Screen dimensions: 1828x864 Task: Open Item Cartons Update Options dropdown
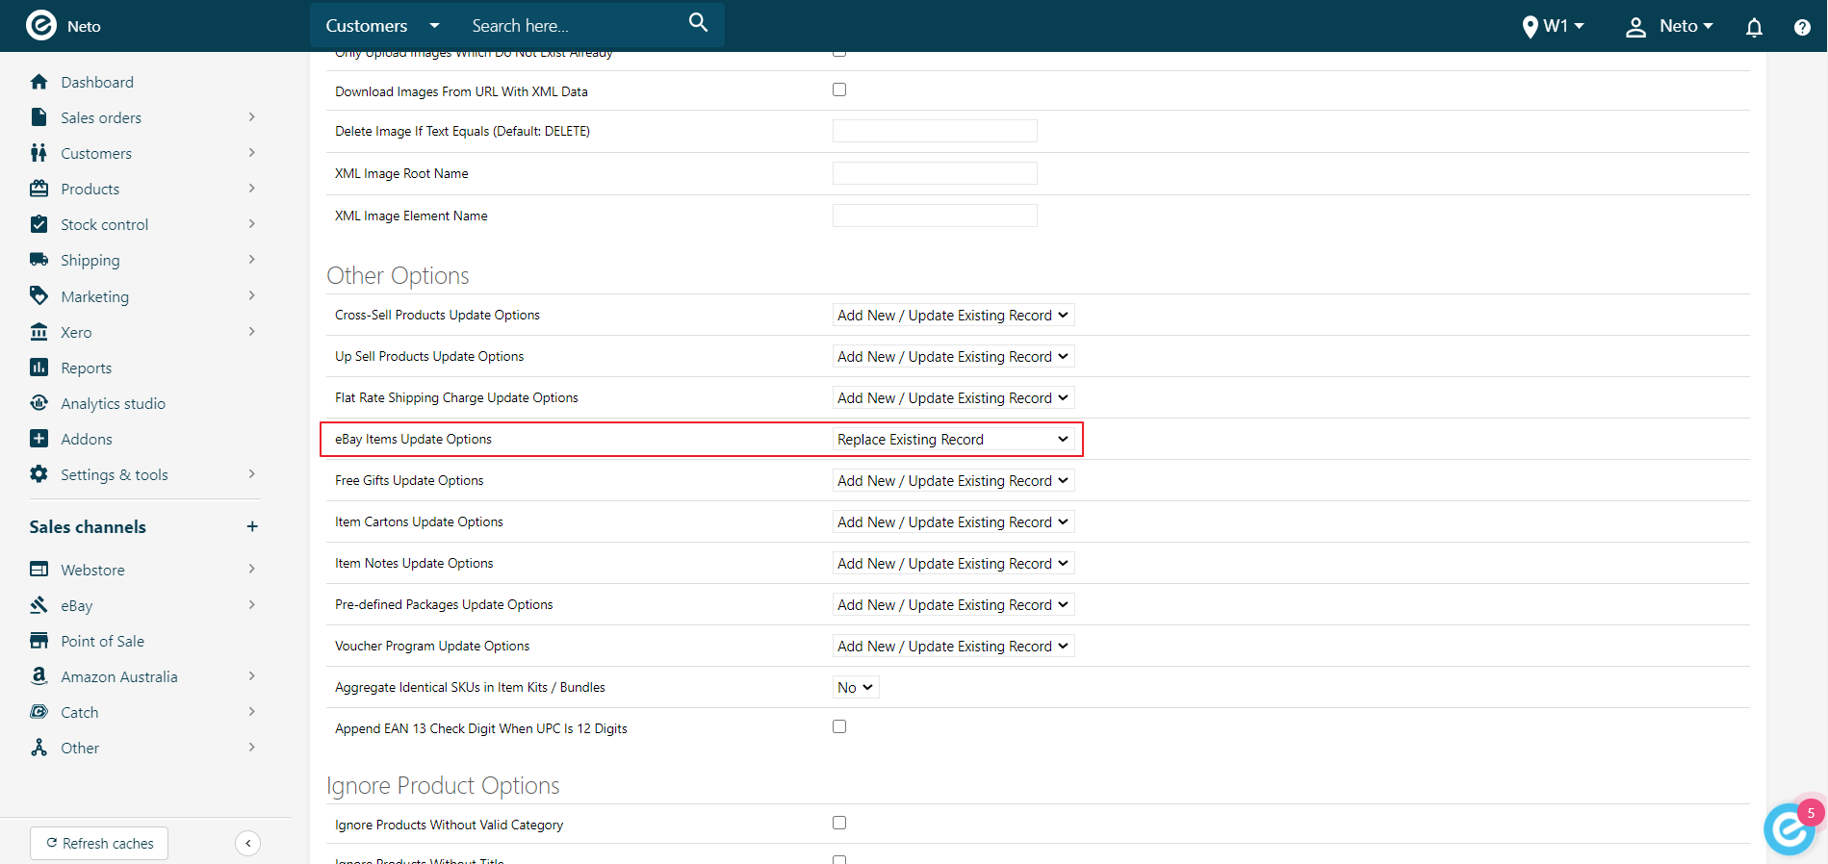click(x=953, y=521)
